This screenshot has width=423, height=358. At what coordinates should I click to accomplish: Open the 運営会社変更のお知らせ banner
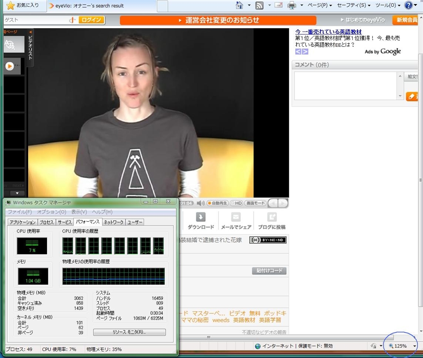click(x=218, y=20)
